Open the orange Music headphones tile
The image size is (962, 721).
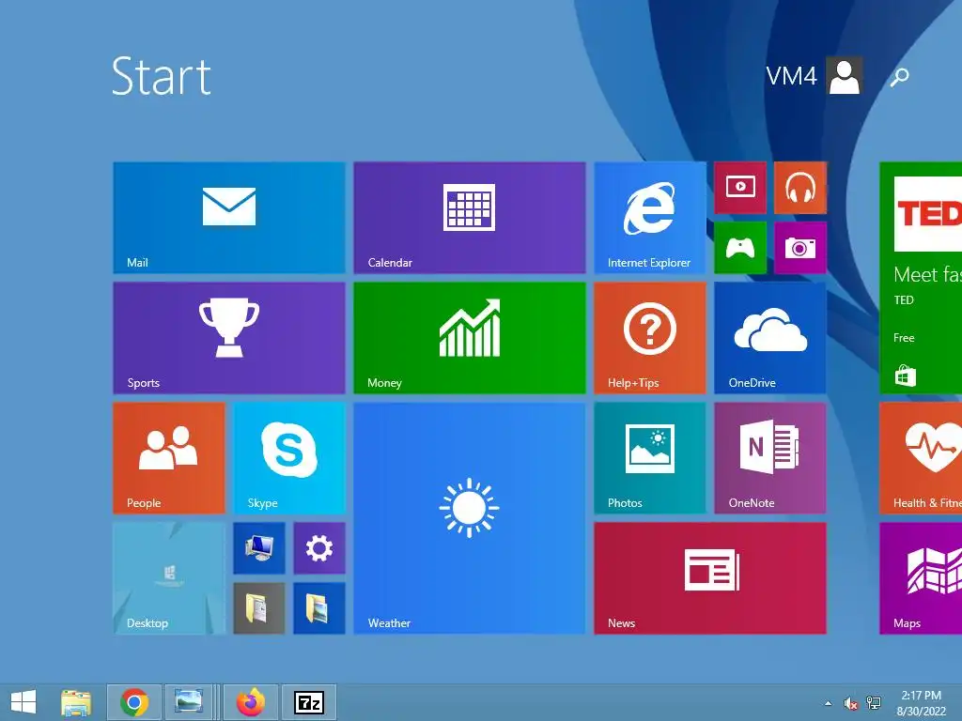click(x=800, y=188)
